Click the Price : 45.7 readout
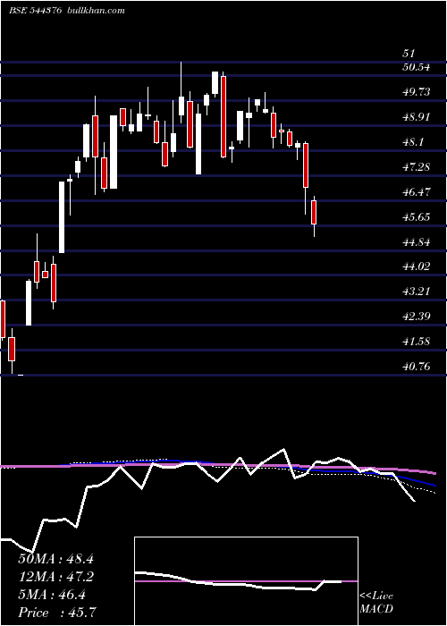 (x=56, y=613)
